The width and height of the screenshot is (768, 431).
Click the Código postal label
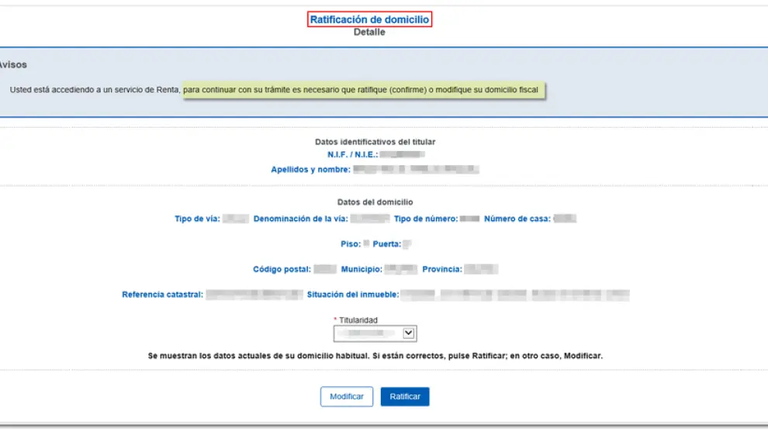(x=282, y=270)
